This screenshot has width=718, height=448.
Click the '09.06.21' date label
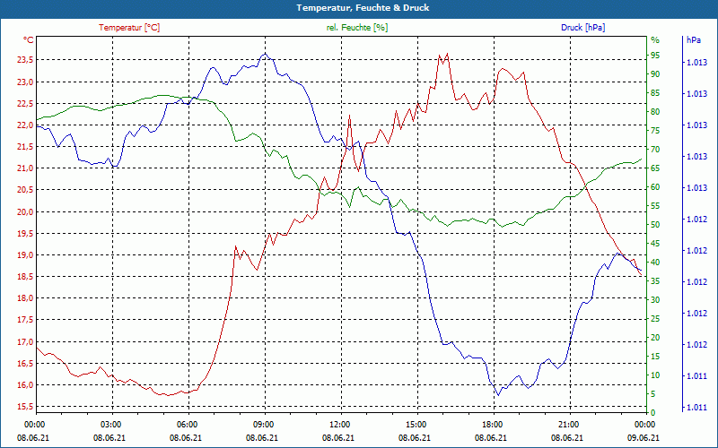(x=644, y=438)
